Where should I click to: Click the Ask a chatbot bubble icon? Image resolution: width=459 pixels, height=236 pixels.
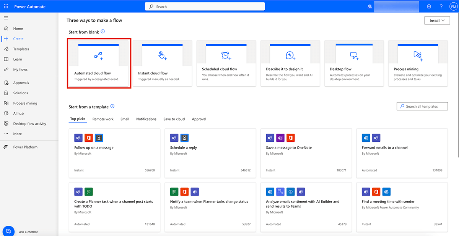[x=8, y=231]
